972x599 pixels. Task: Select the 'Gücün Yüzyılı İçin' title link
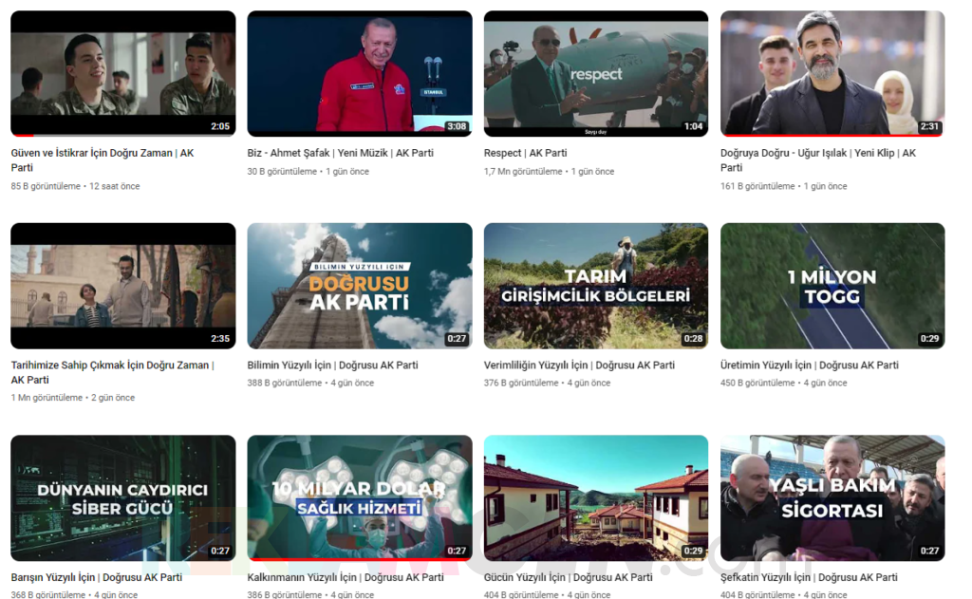(x=568, y=577)
